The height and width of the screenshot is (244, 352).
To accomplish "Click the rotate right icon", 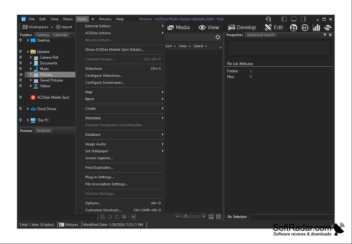I will click(117, 217).
